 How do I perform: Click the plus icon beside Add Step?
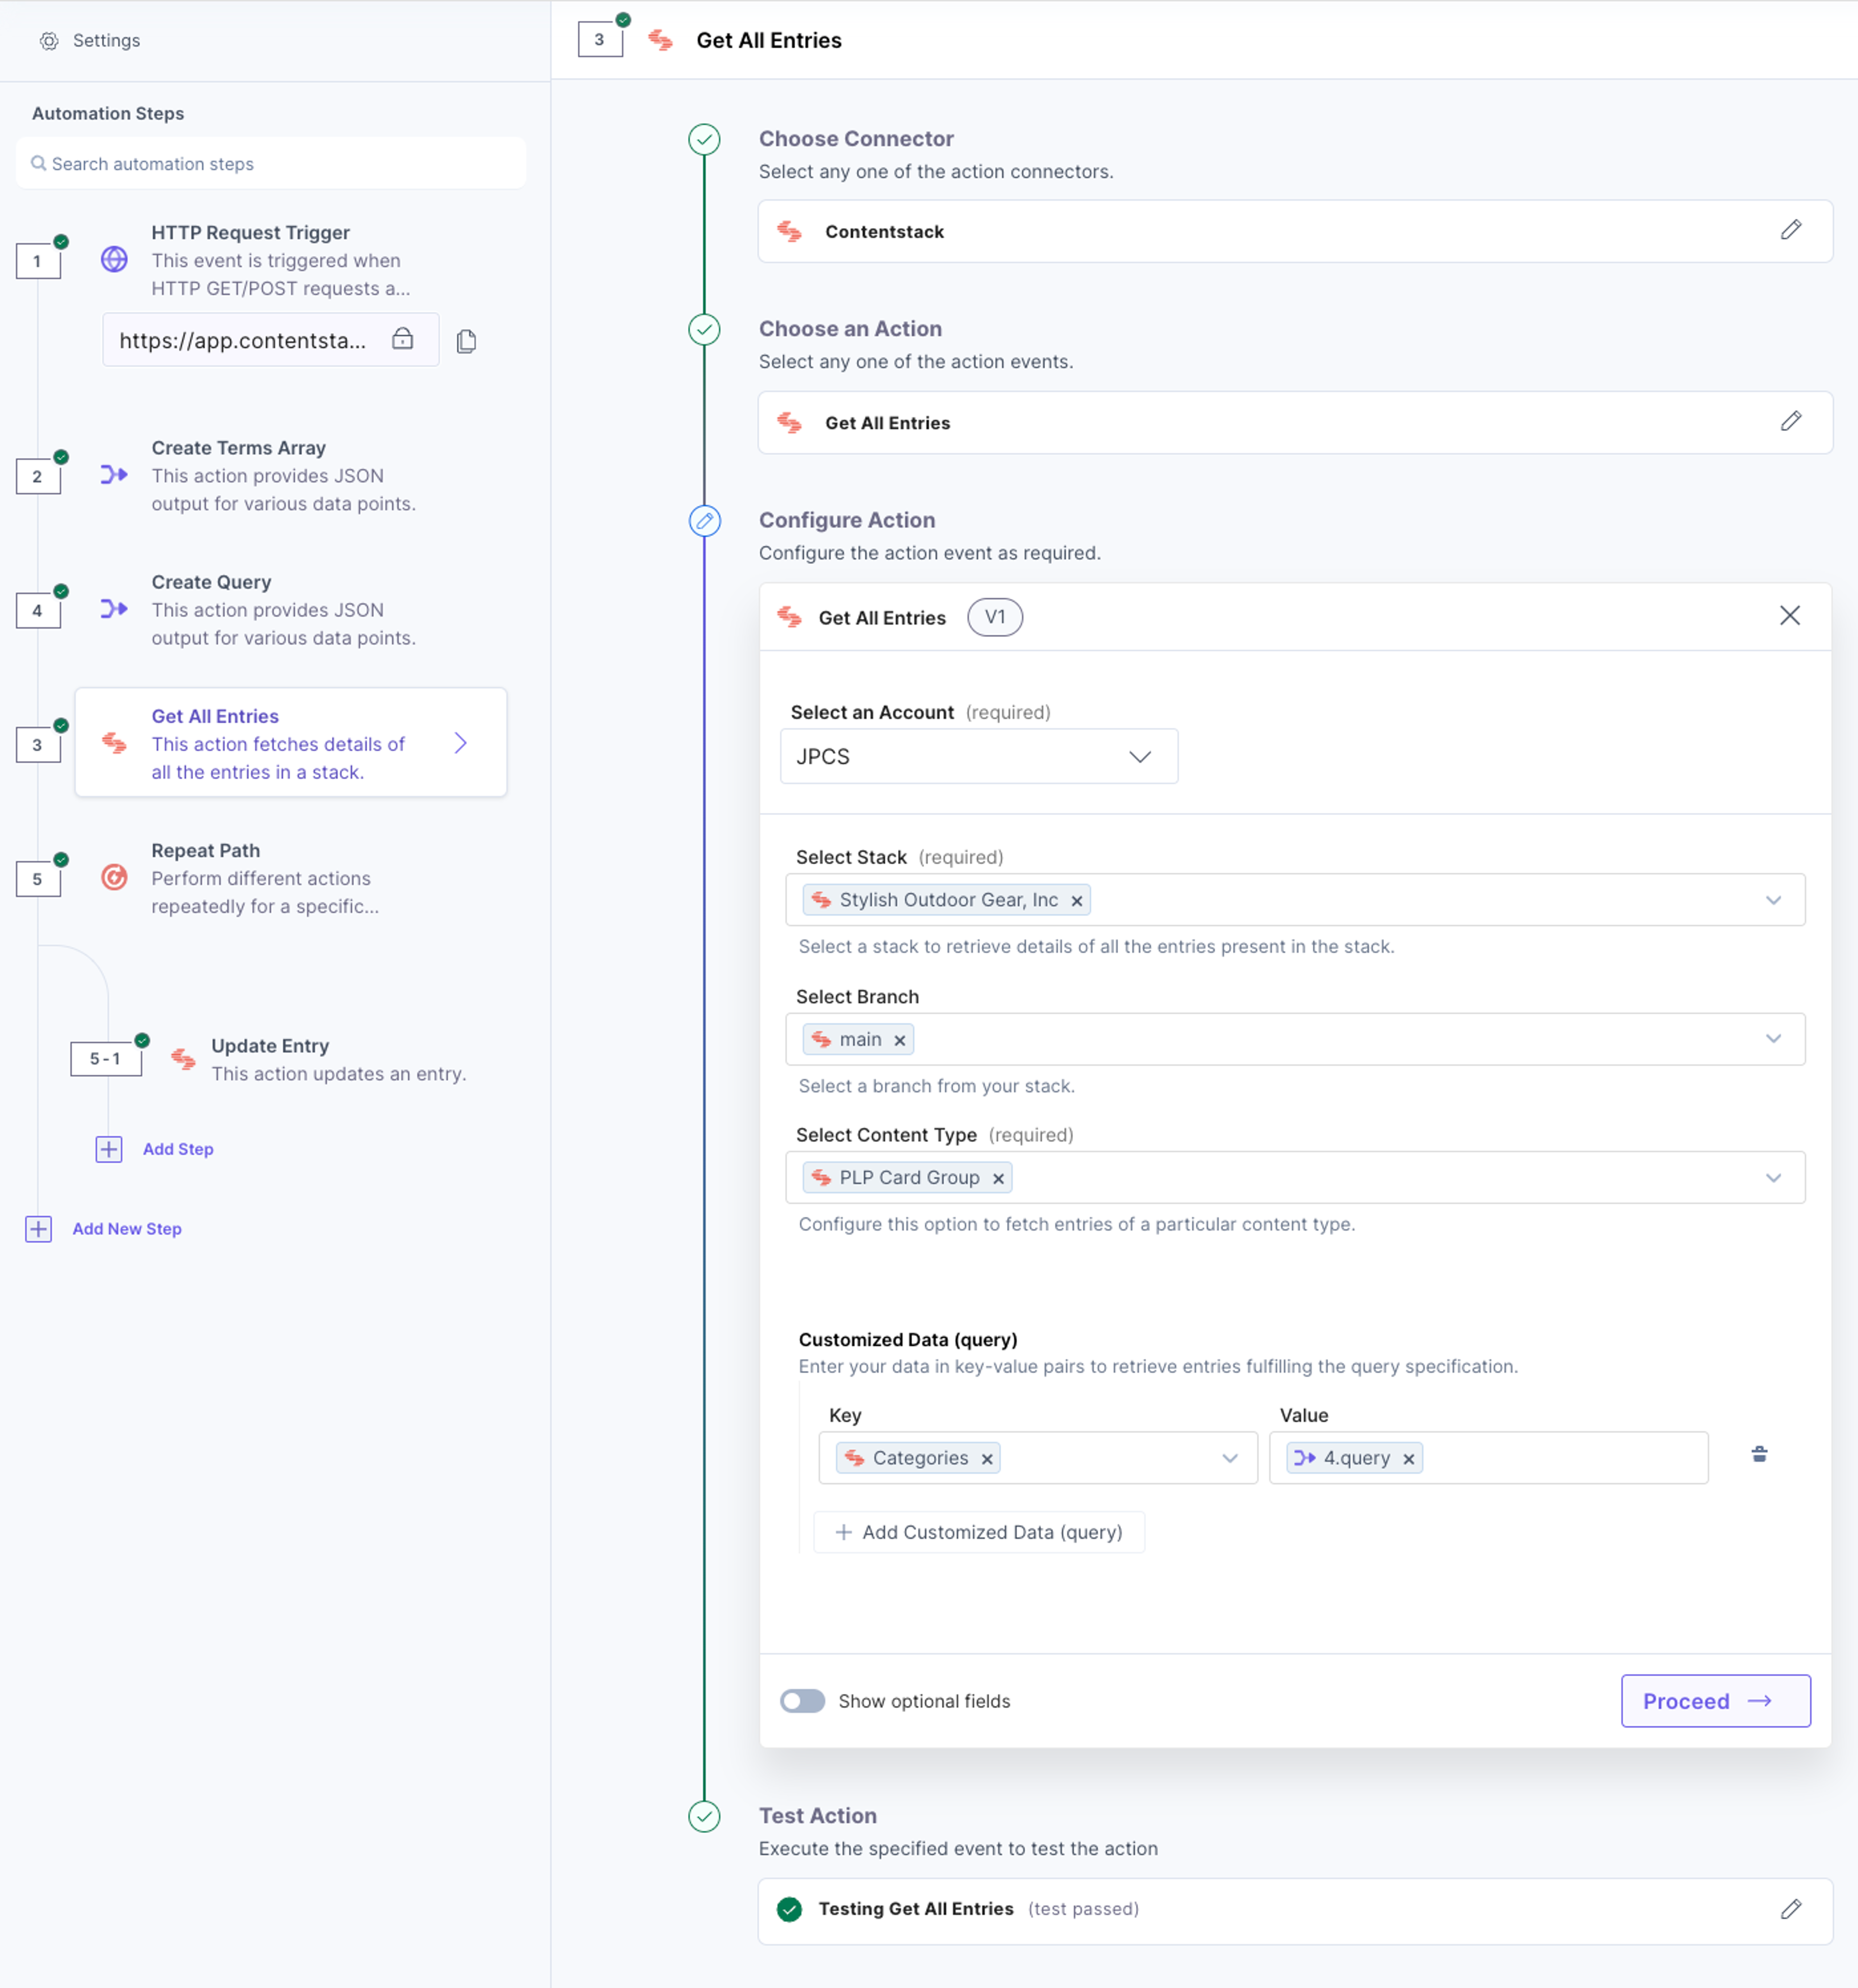tap(109, 1149)
